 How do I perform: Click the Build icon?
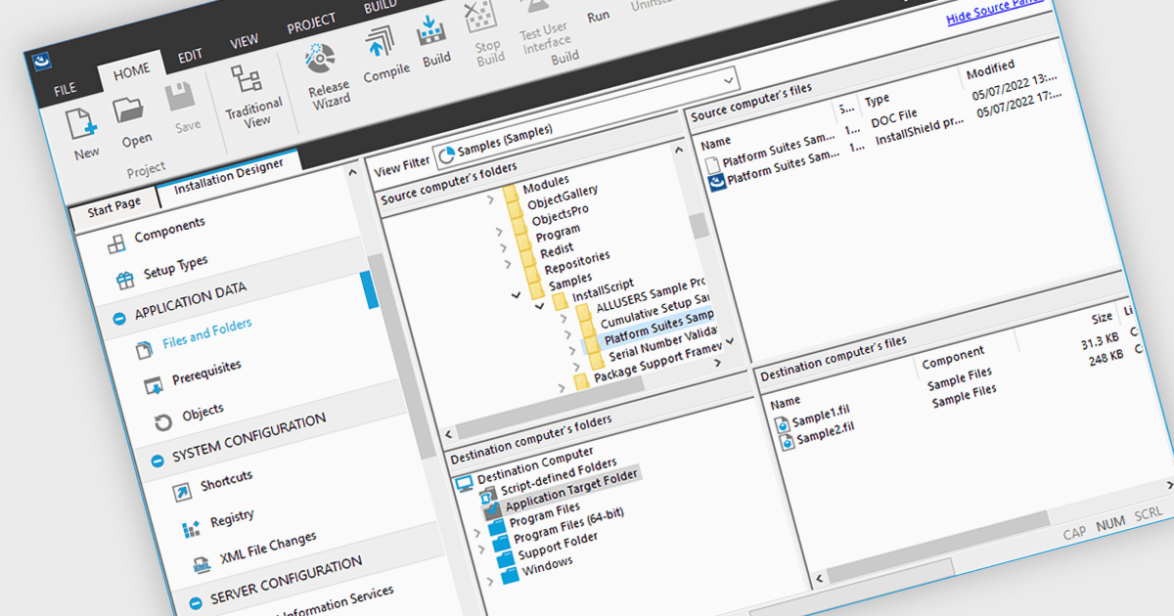point(431,31)
